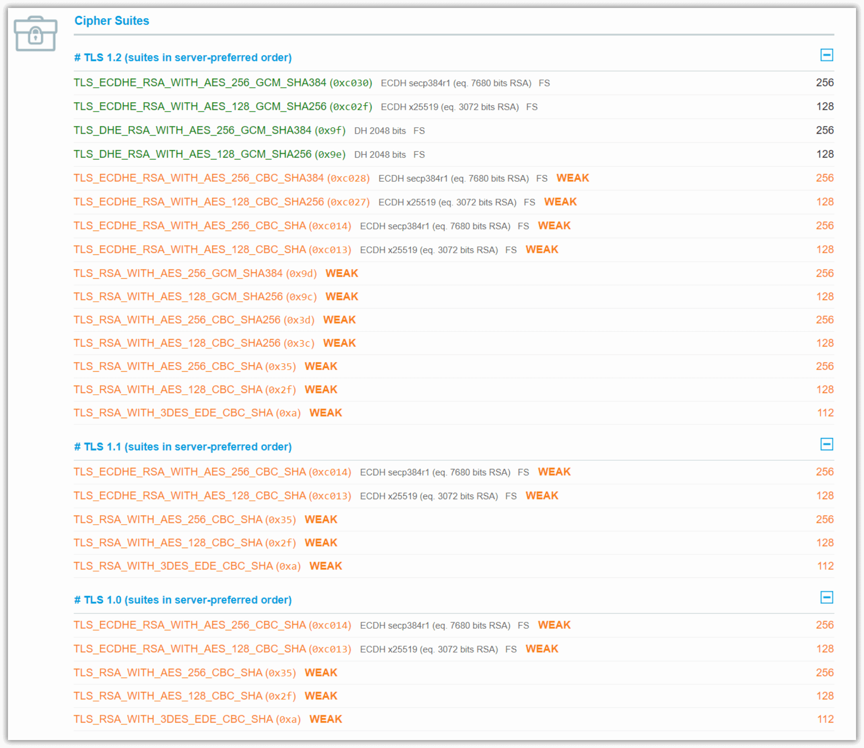Click the 112 bit value in TLS 1.0
Screen dimensions: 864x748
(825, 719)
